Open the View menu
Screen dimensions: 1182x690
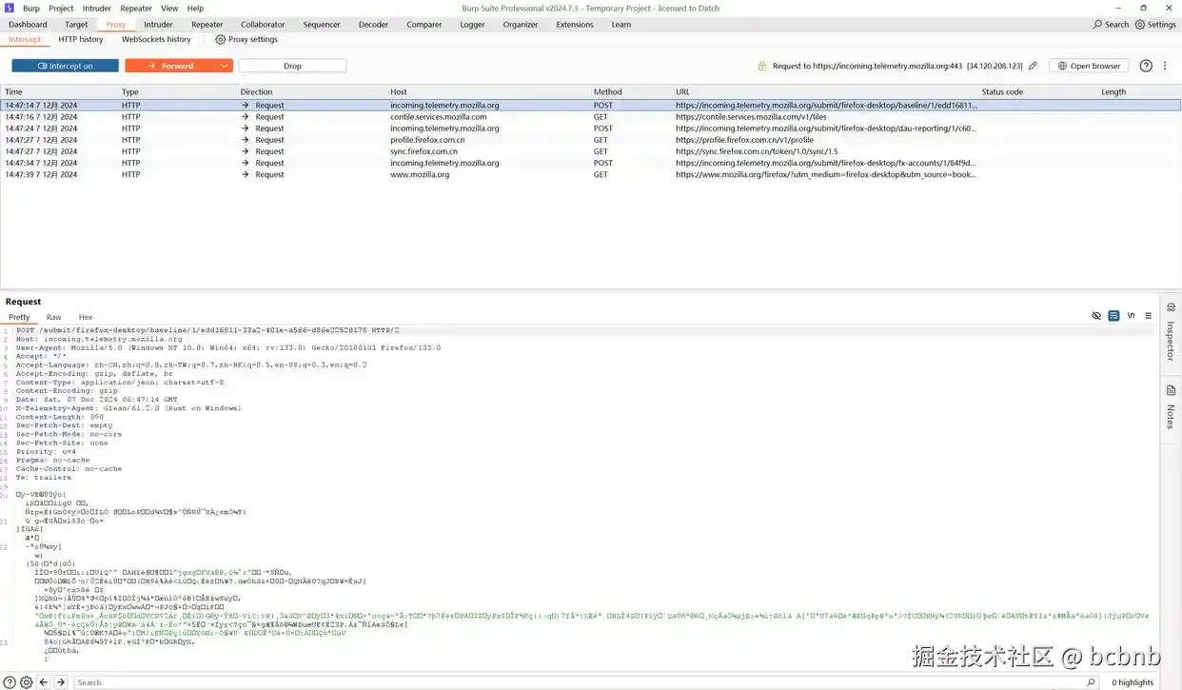pos(169,9)
